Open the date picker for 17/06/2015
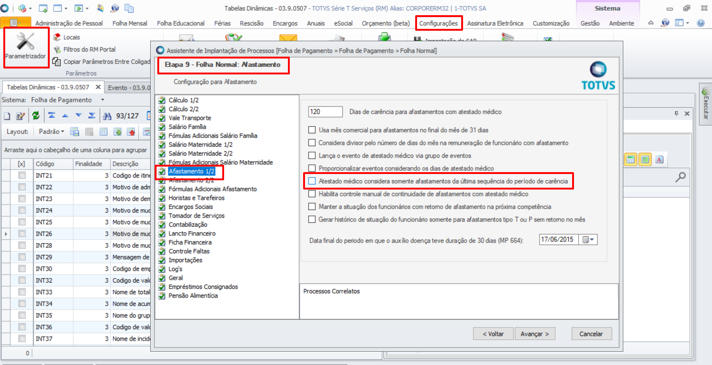The height and width of the screenshot is (365, 712). (588, 240)
